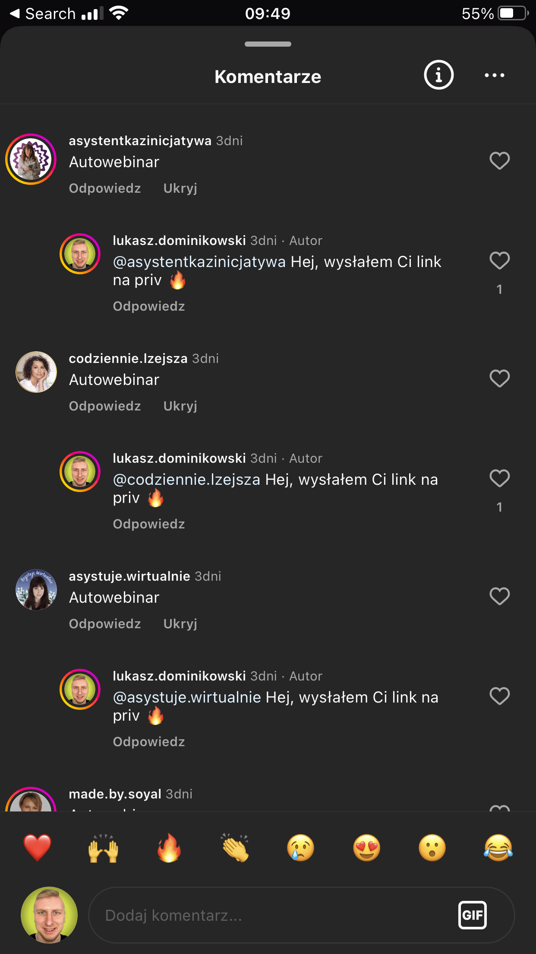536x954 pixels.
Task: Select the heart-eyes emoji quick reaction
Action: (x=366, y=848)
